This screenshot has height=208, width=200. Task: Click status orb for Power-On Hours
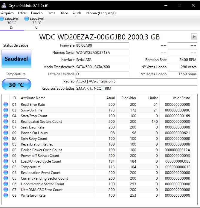pos(6,133)
